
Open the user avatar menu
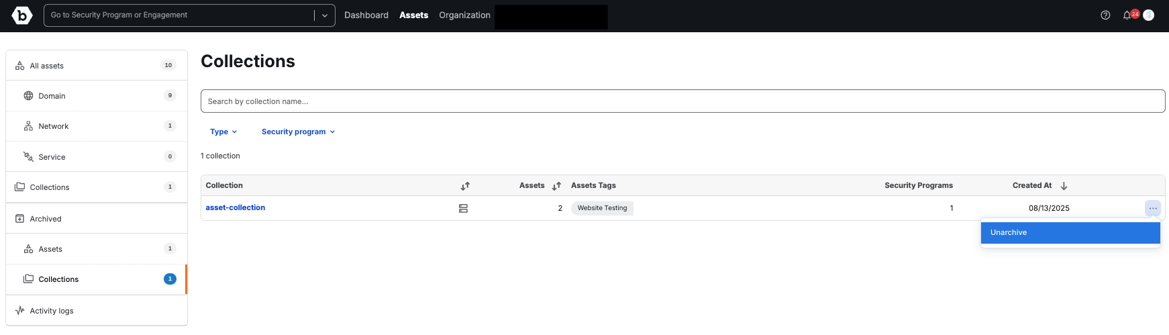(1148, 15)
